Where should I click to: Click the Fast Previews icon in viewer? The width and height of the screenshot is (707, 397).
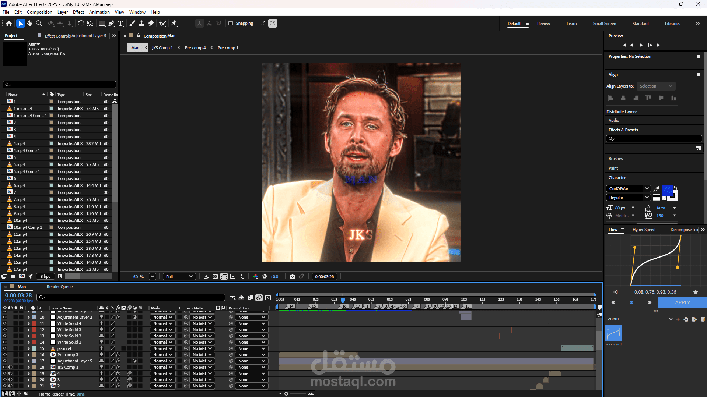[x=206, y=276]
